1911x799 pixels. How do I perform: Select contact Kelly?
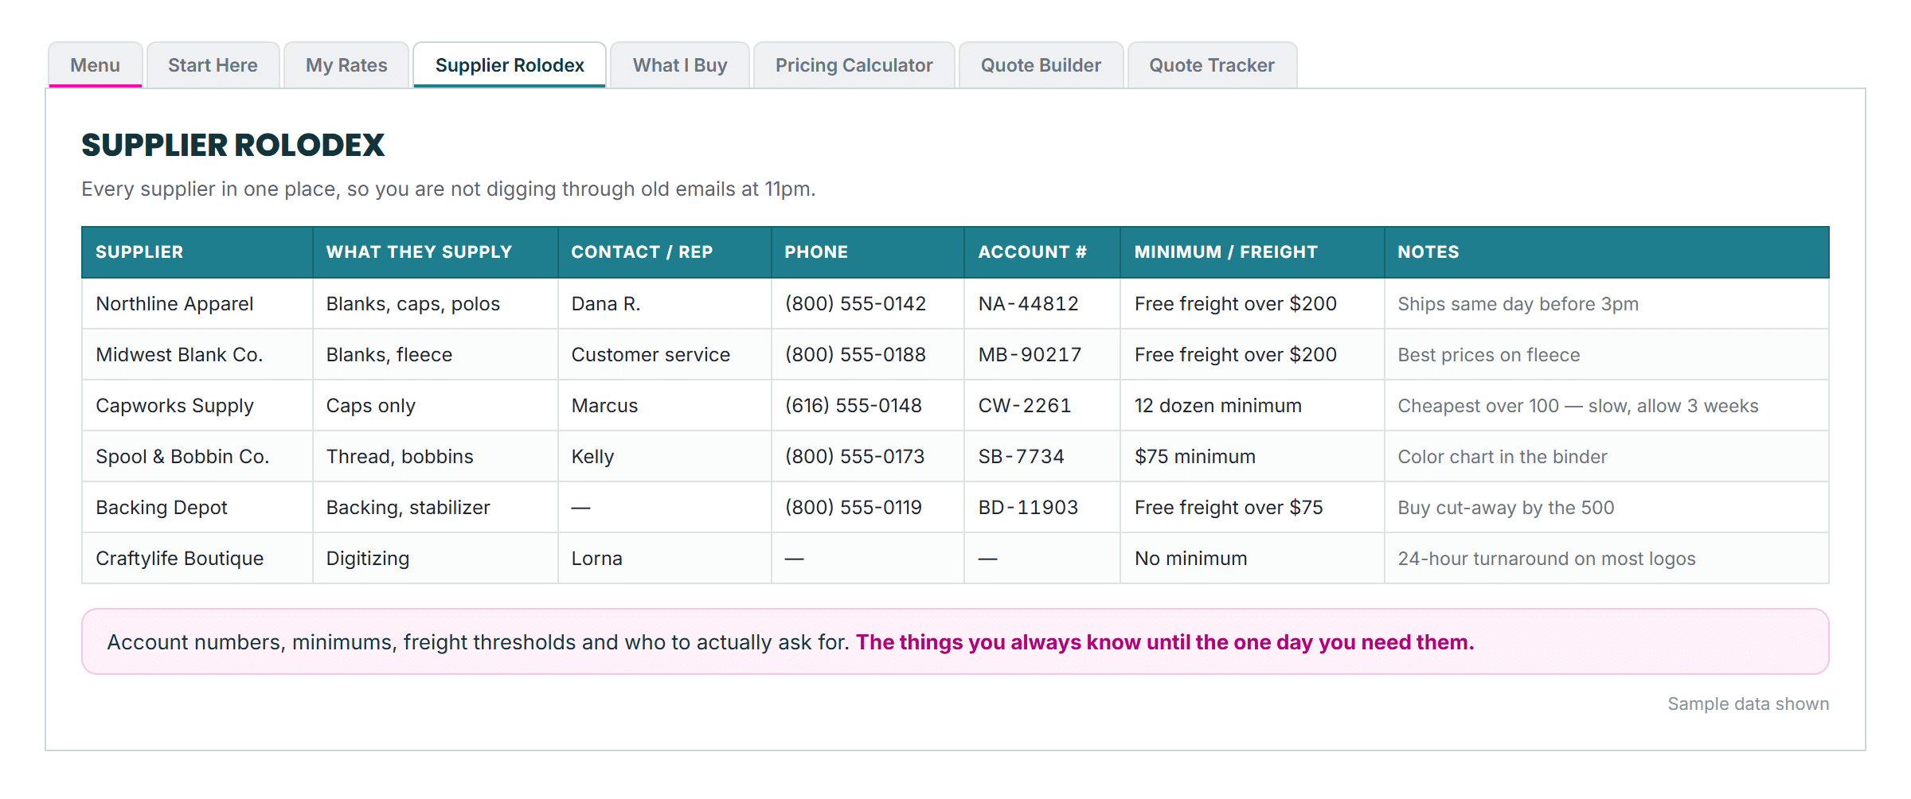click(x=665, y=457)
